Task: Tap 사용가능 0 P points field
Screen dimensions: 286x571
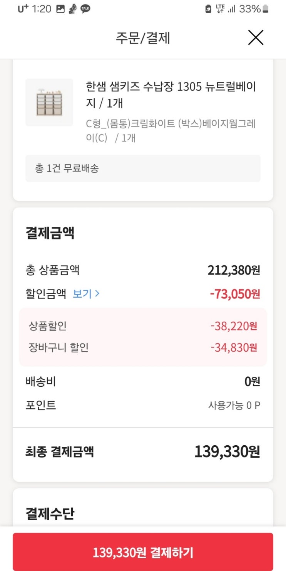Action: tap(234, 405)
